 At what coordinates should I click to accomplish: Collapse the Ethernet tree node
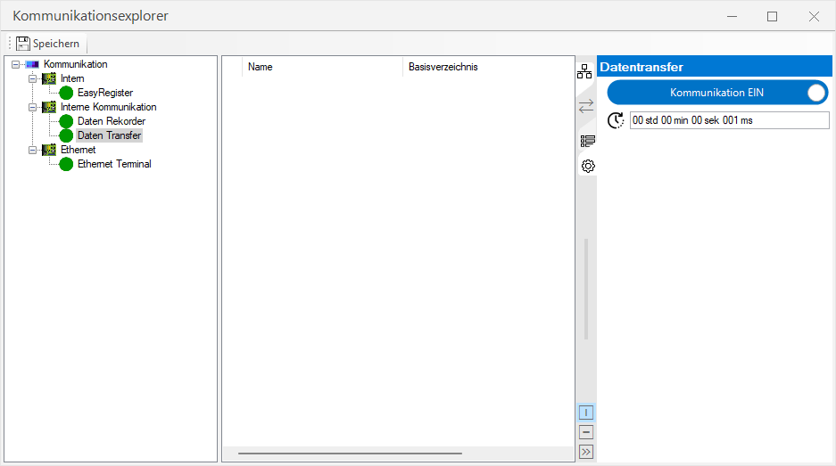coord(32,150)
